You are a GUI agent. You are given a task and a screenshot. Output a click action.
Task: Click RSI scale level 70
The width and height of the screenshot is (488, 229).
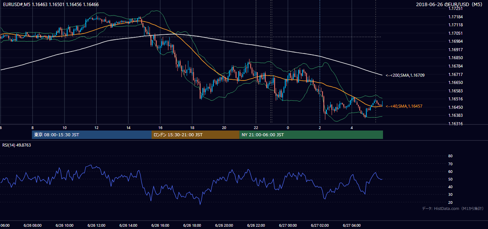[x=450, y=164]
